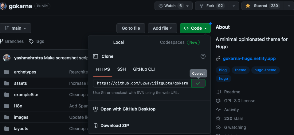Open the archetypes folder name
Viewport: 294px width, 135px height.
click(x=25, y=72)
